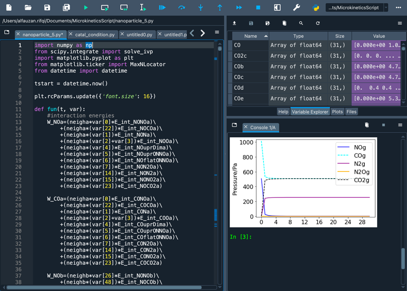Open console pane options menu

tap(400, 125)
